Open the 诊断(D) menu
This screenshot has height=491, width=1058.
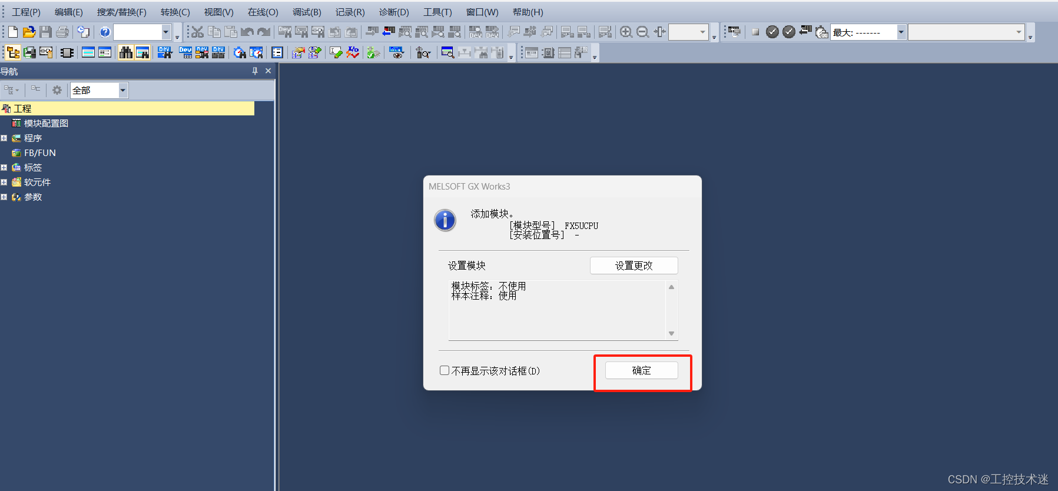click(x=394, y=12)
